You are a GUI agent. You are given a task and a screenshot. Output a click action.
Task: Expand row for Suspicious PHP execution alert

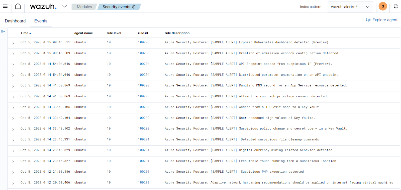tap(13, 172)
